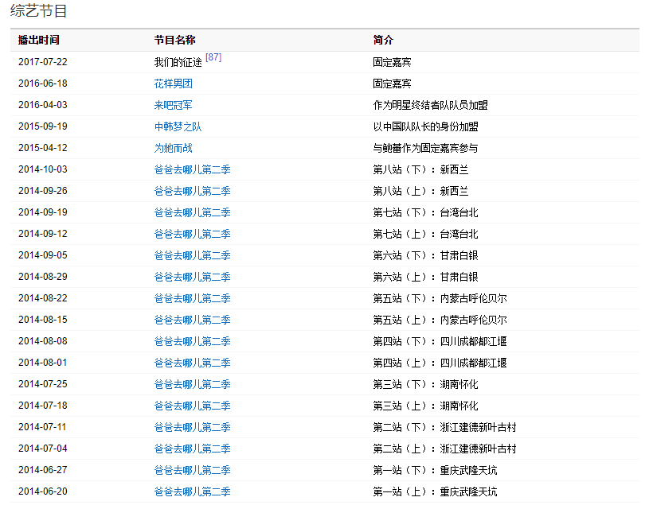Open the 花样男团 show link

point(173,84)
